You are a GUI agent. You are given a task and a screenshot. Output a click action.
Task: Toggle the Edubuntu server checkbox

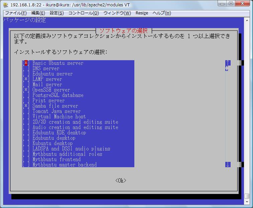[26, 74]
